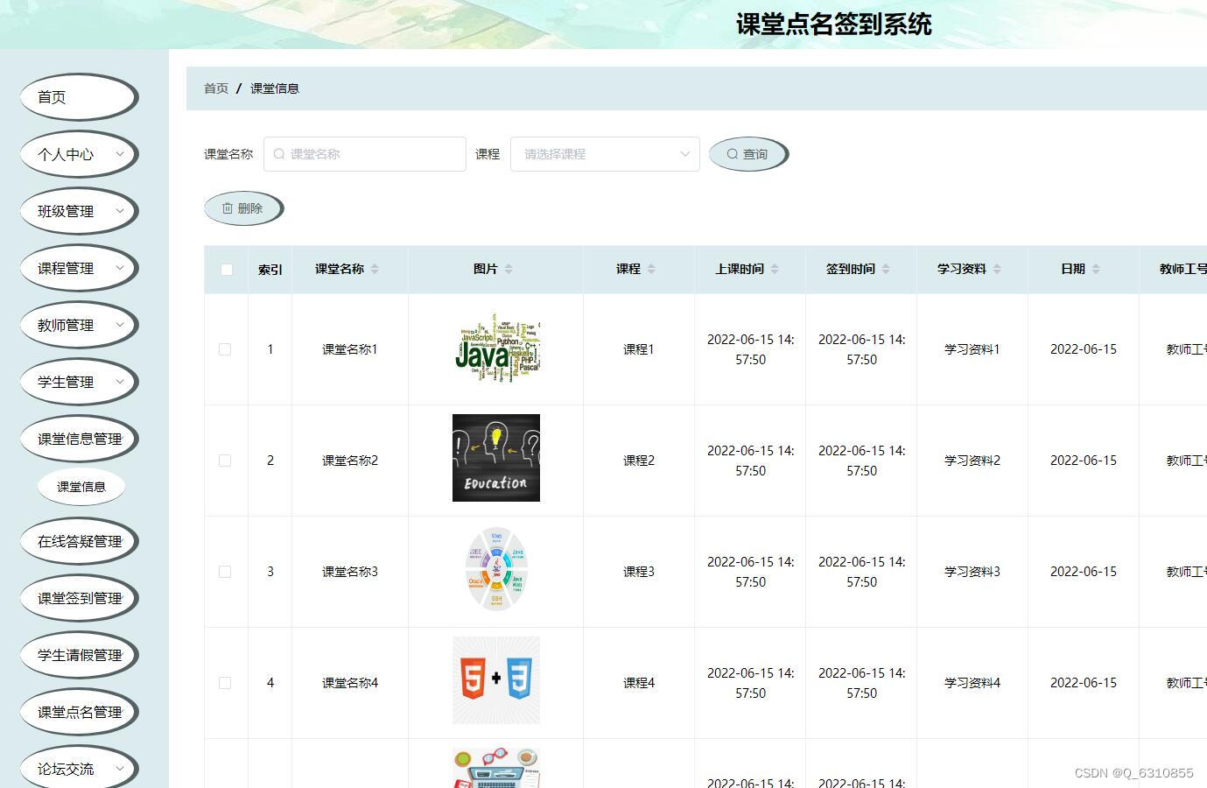Click the 签到时间 cell in 课堂名称3 row
This screenshot has width=1207, height=788.
[x=862, y=572]
